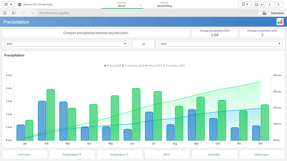Expand the Analyze Sheet dropdown chevron

(x=141, y=6)
